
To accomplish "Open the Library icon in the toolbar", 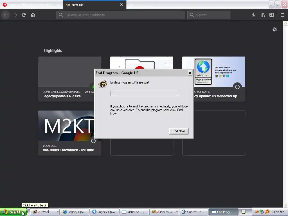I will 263,15.
